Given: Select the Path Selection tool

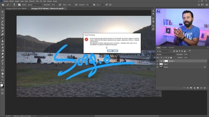Looking at the screenshot, I should click(x=2, y=67).
